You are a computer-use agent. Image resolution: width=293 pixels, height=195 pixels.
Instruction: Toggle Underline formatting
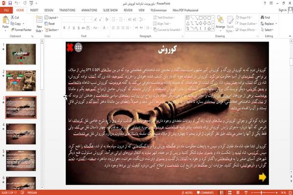[x=74, y=28]
